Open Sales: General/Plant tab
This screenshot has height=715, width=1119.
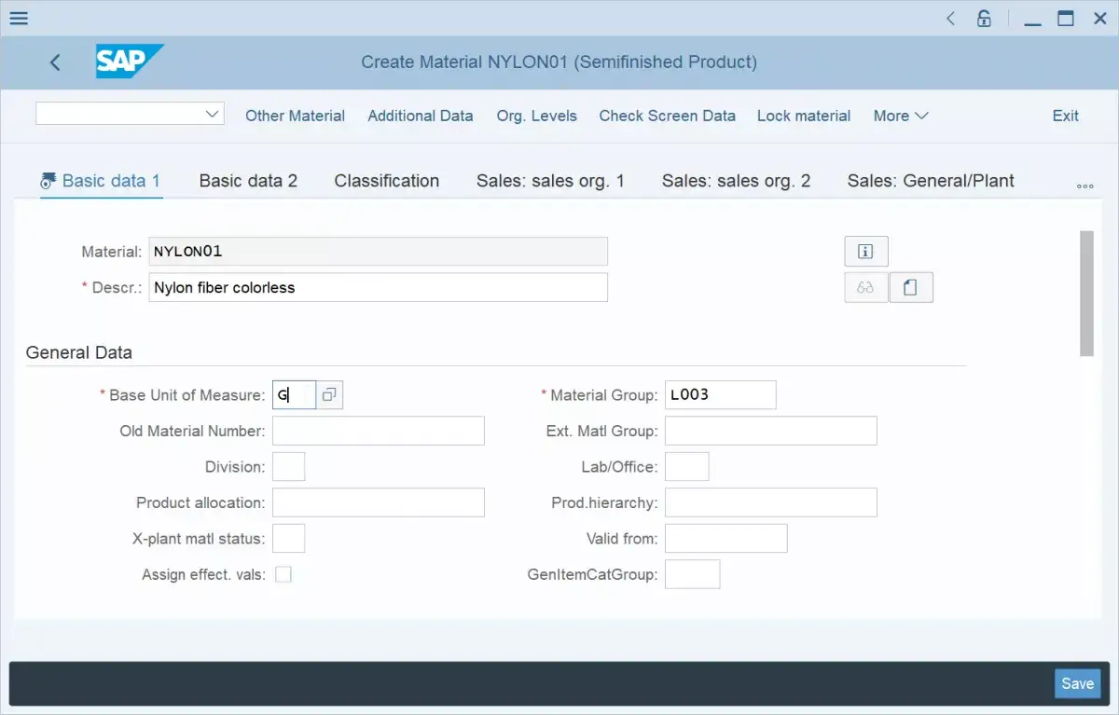tap(931, 181)
